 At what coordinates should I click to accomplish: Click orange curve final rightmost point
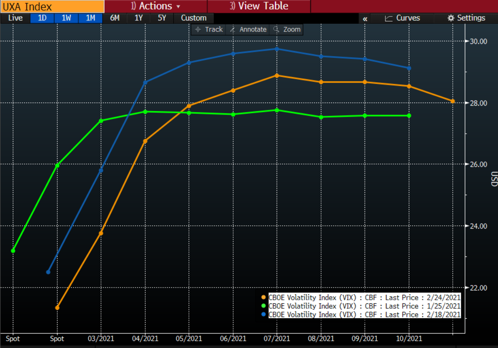tap(453, 101)
